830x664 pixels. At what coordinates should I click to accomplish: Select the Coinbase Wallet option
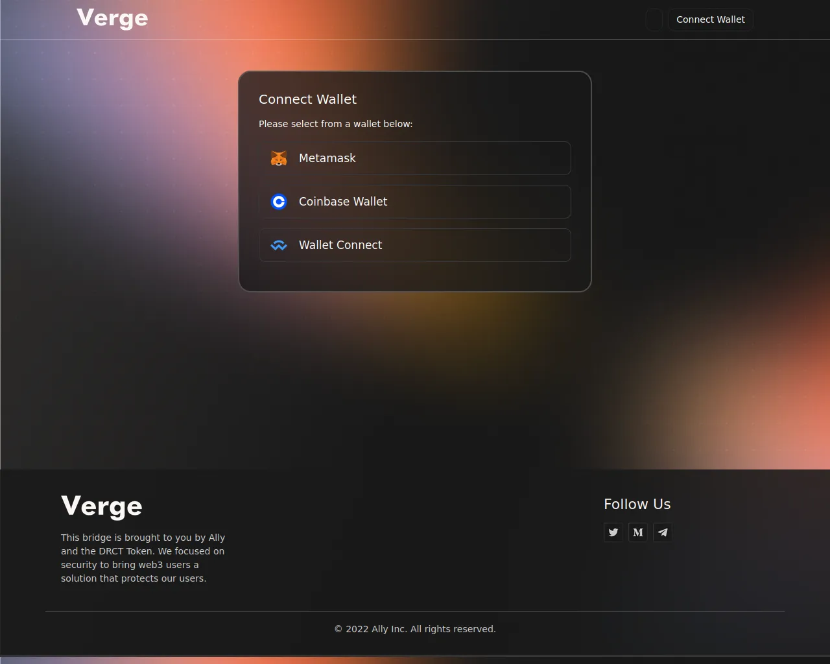click(415, 202)
